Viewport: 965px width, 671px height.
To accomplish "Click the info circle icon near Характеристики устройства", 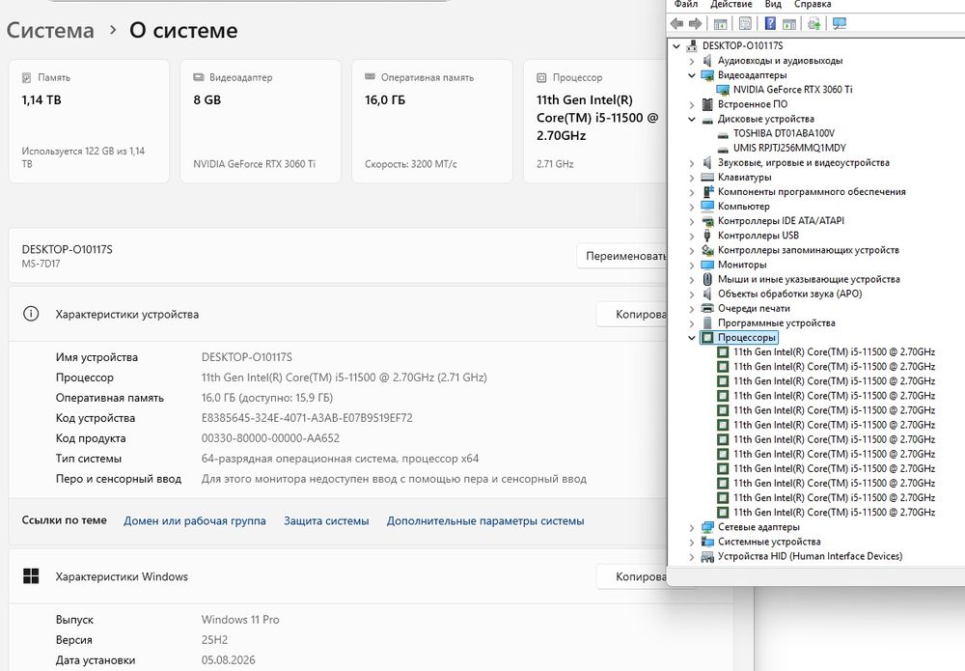I will click(31, 314).
